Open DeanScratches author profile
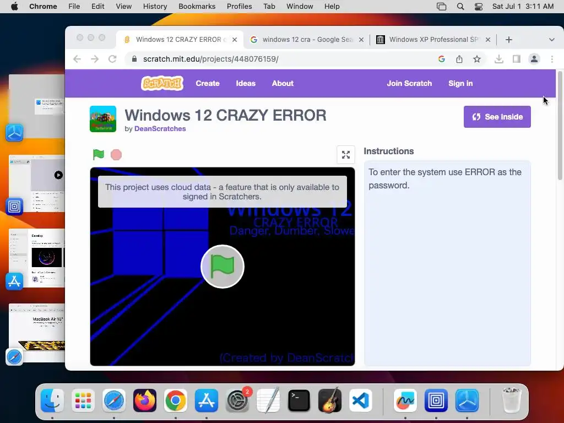Viewport: 564px width, 423px height. point(160,129)
